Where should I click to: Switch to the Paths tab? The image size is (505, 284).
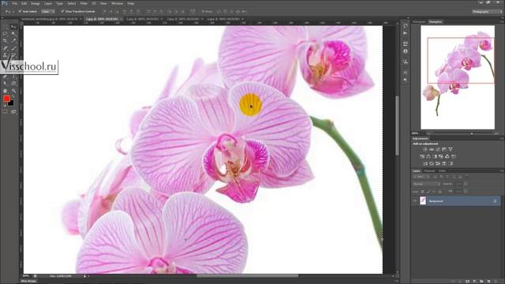[443, 171]
